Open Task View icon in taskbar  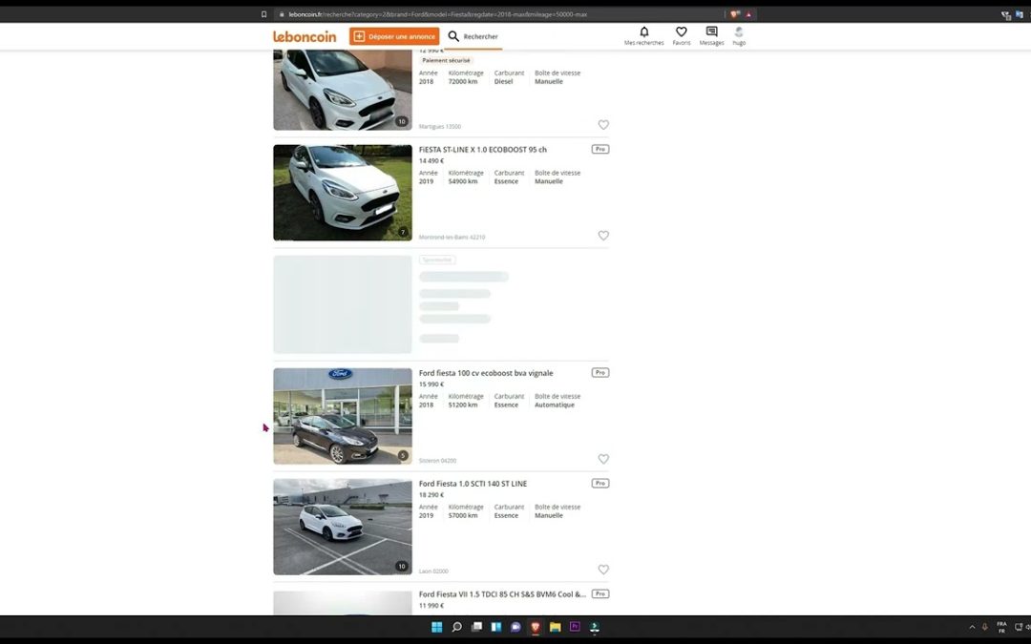coord(476,627)
